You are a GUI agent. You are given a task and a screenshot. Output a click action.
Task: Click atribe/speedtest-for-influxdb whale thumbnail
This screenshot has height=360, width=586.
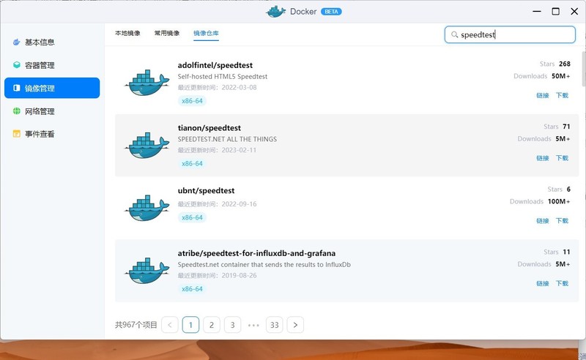tap(146, 271)
